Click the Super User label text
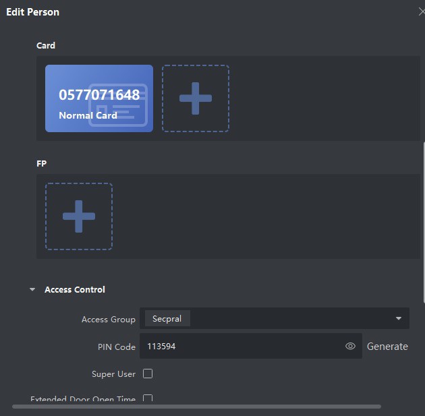The height and width of the screenshot is (416, 425). point(113,374)
